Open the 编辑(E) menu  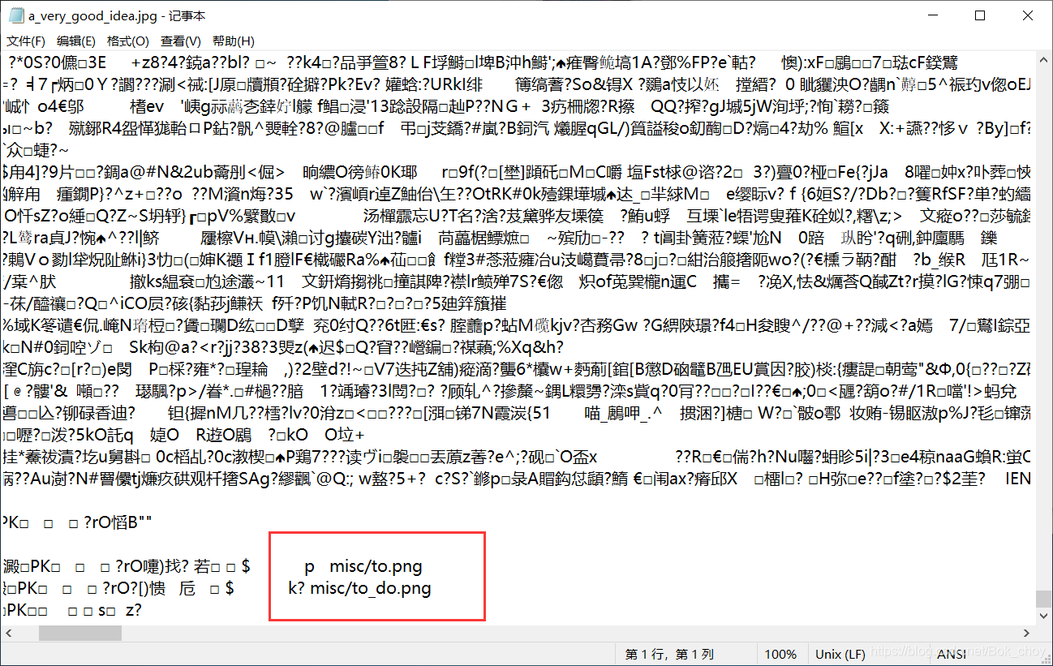pos(75,41)
